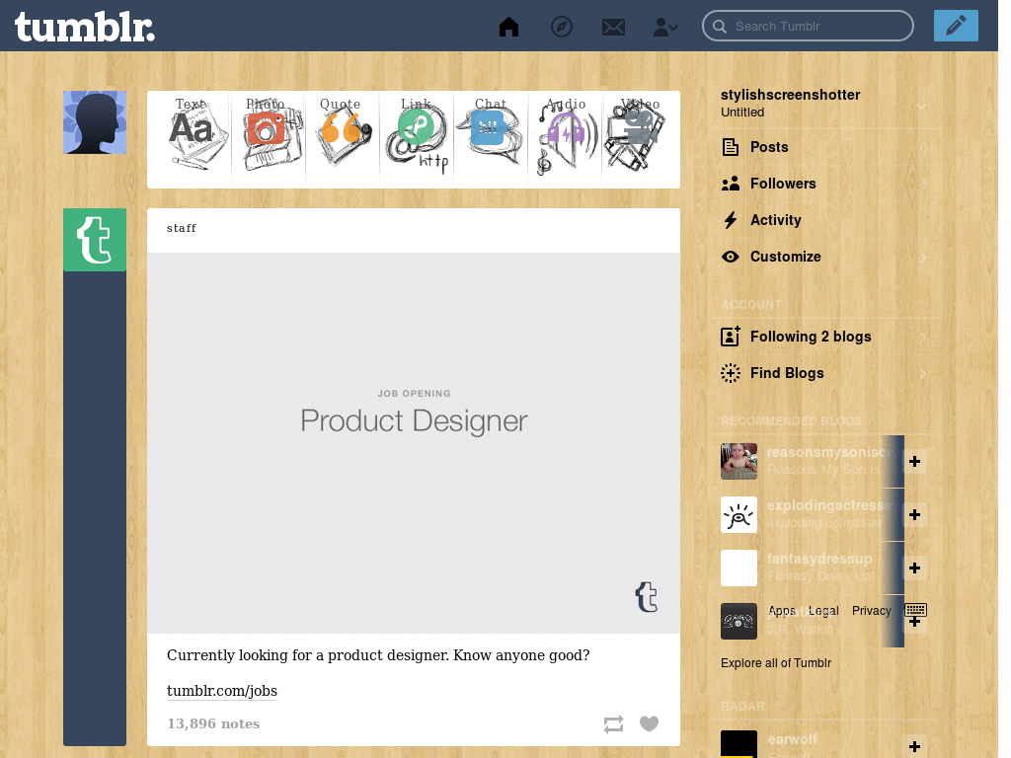Open explodingactresses blog avatar
The image size is (1011, 758).
tap(739, 514)
